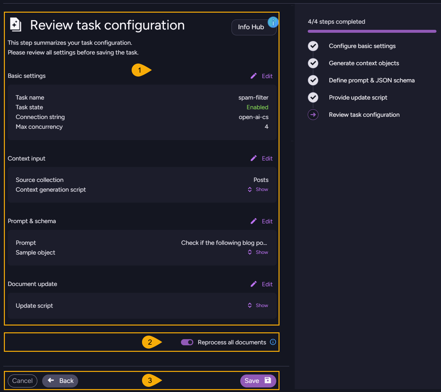This screenshot has width=441, height=392.
Task: Click the pencil icon beside Document update
Action: pyautogui.click(x=254, y=284)
